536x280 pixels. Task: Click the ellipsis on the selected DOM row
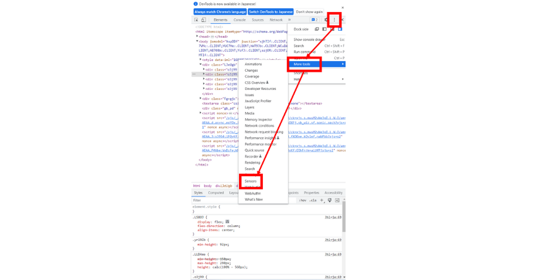[194, 74]
